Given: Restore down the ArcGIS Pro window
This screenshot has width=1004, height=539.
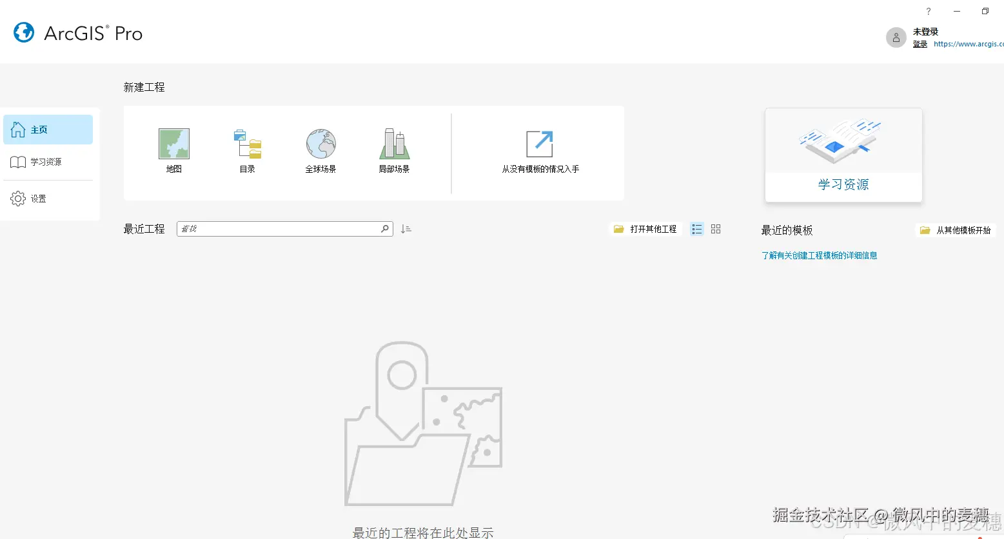Looking at the screenshot, I should point(985,11).
